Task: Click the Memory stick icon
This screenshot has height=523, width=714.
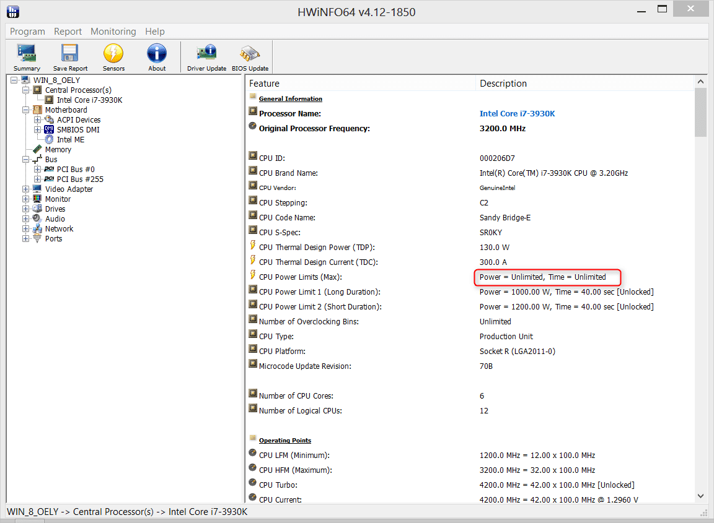Action: [x=37, y=149]
